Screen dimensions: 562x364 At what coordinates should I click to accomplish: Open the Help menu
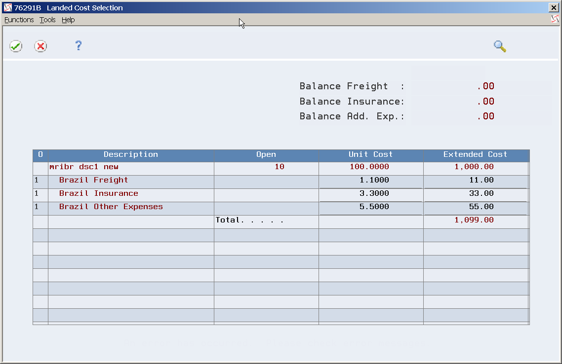click(x=68, y=20)
